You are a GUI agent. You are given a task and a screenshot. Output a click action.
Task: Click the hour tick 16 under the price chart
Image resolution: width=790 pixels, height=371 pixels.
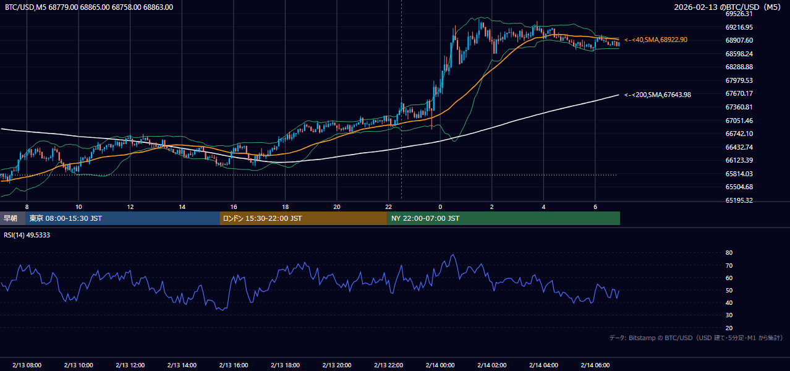click(234, 207)
